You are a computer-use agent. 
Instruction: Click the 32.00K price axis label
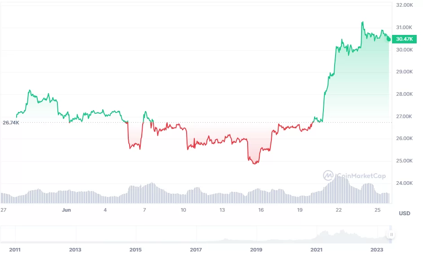(404, 5)
